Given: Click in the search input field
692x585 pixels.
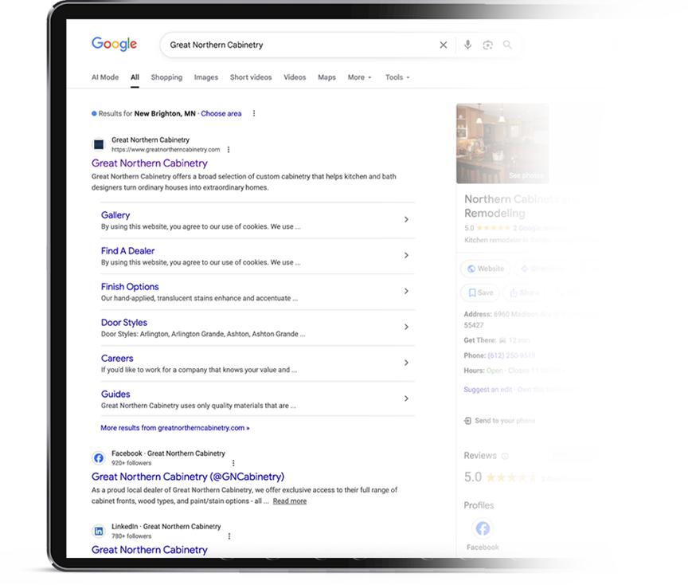Looking at the screenshot, I should coord(300,45).
